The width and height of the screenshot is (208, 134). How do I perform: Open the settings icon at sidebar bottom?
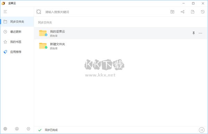tap(28, 129)
